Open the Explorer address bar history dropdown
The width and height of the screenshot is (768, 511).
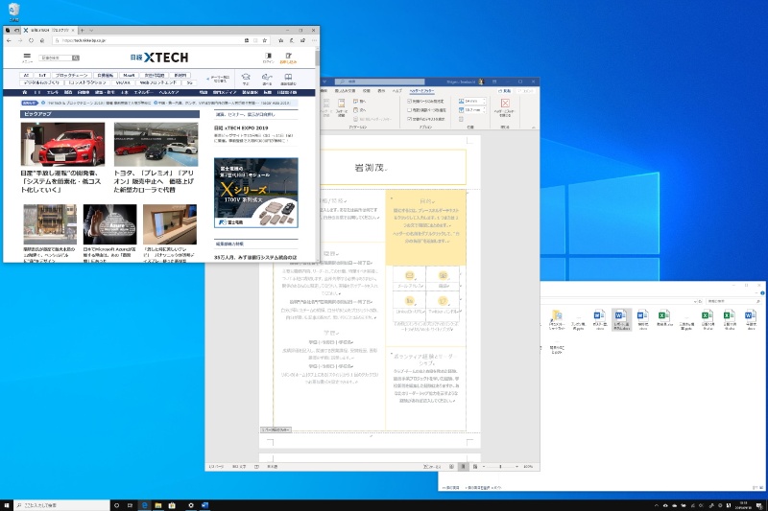click(x=695, y=302)
